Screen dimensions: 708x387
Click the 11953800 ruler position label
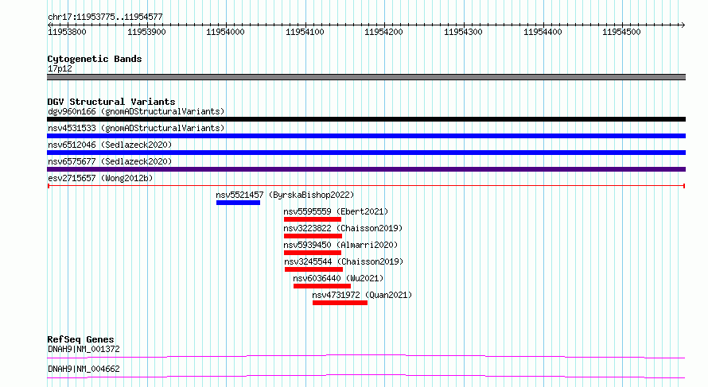(x=67, y=32)
